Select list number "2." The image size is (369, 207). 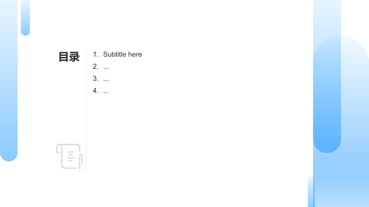[96, 66]
